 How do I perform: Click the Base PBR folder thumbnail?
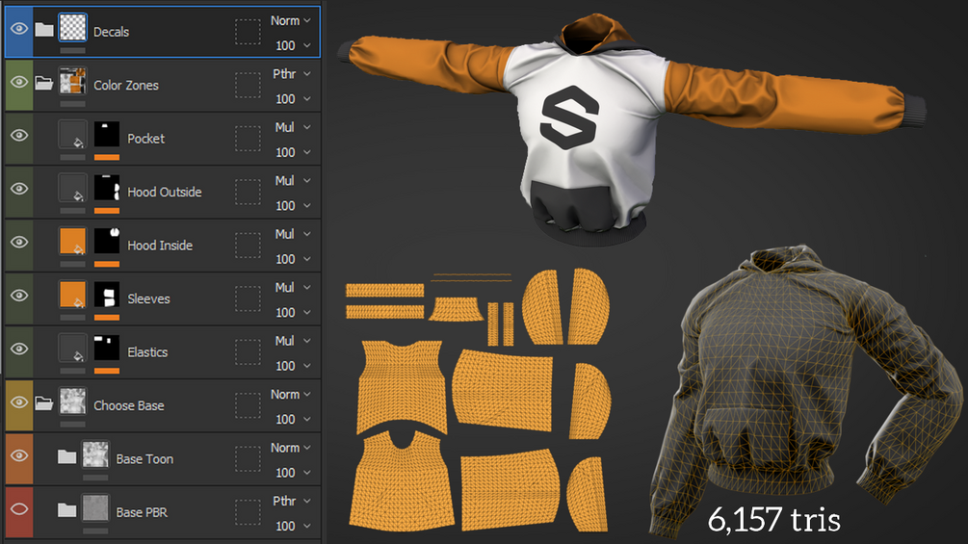coord(95,508)
